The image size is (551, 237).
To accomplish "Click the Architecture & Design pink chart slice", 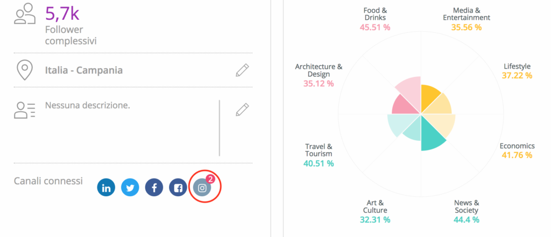I will tap(402, 105).
